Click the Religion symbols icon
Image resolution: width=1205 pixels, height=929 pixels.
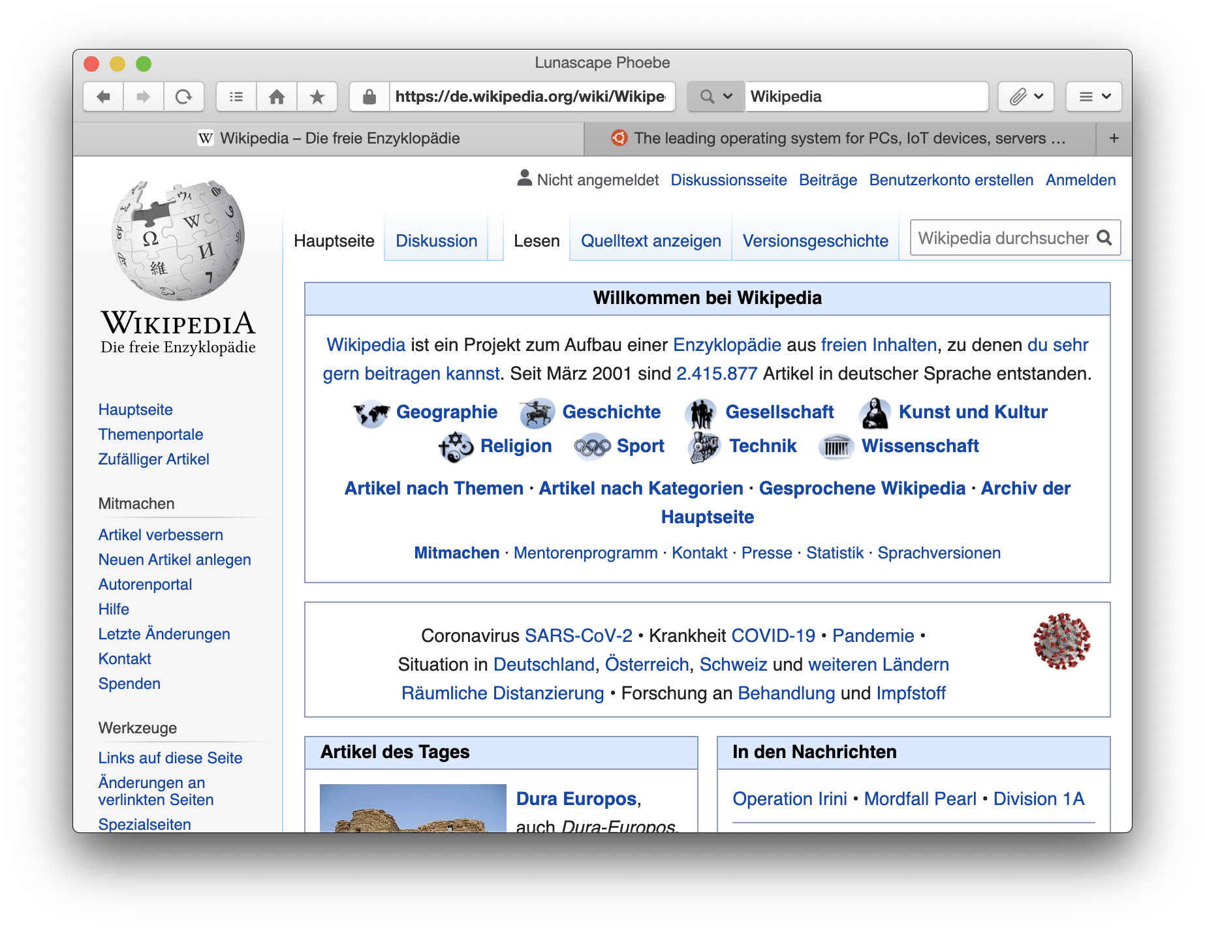pyautogui.click(x=456, y=447)
